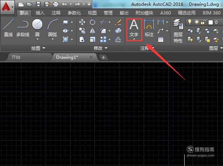Save the drawing with the floppy disk icon
223x166 pixels.
point(38,4)
